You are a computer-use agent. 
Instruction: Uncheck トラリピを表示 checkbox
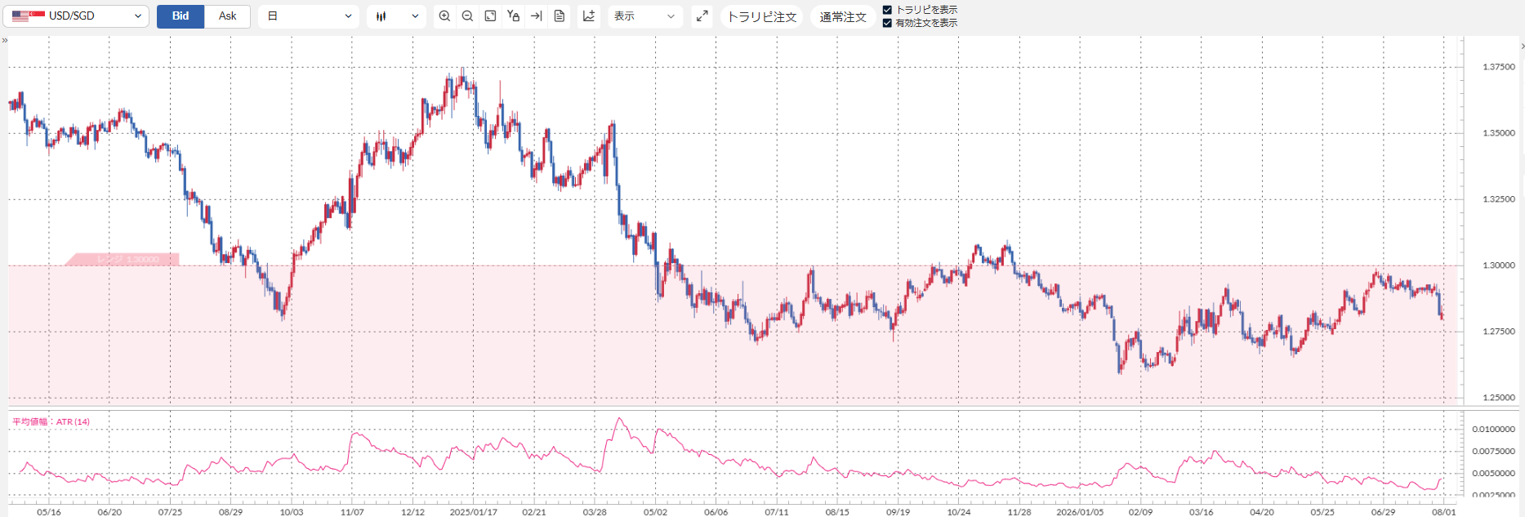pos(887,10)
